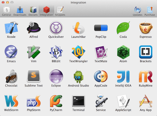Select the Integration tab
The height and width of the screenshot is (116, 157).
46,11
